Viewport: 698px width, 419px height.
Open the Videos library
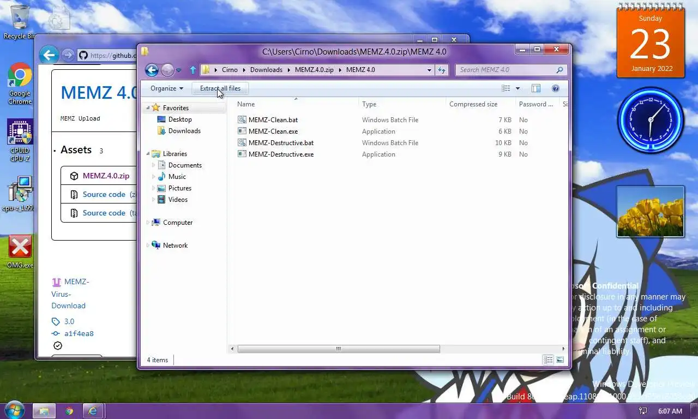click(178, 200)
